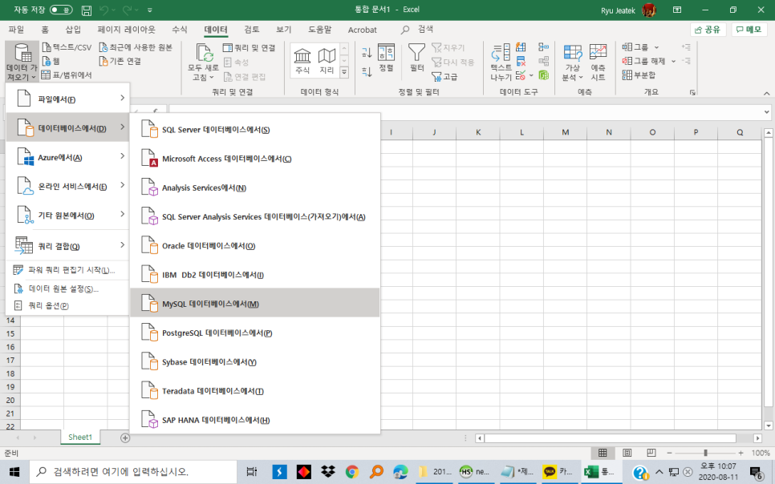
Task: Open Chrome from the taskbar
Action: pyautogui.click(x=352, y=472)
